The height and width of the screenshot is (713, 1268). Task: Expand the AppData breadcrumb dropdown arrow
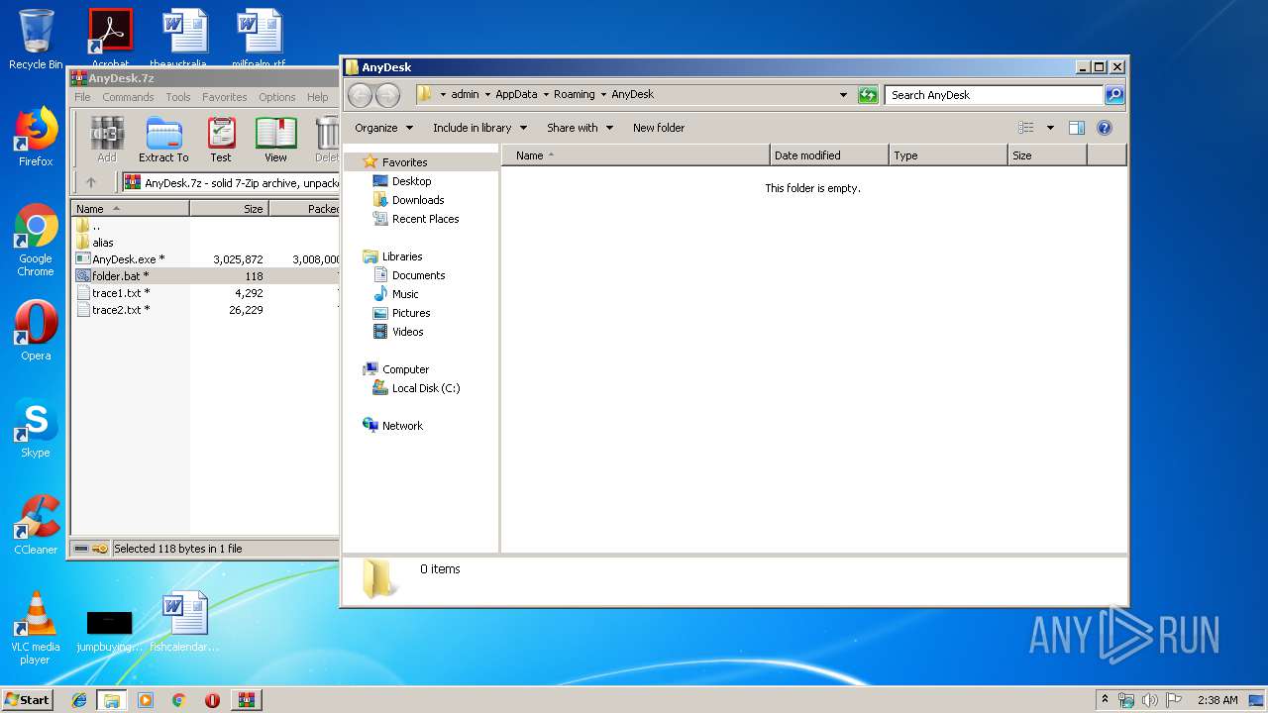pos(545,95)
